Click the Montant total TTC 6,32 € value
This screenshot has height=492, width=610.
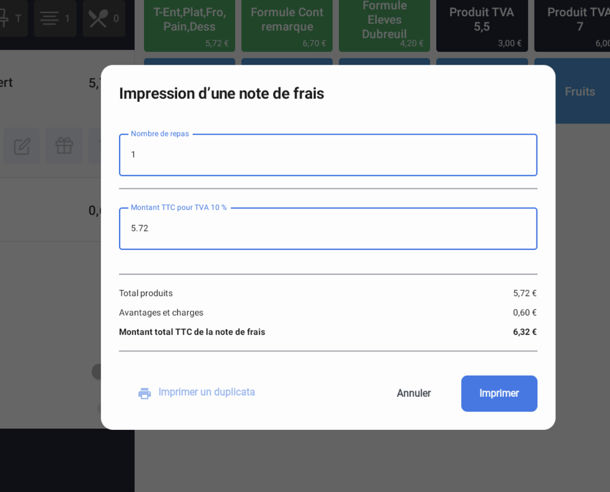[525, 332]
